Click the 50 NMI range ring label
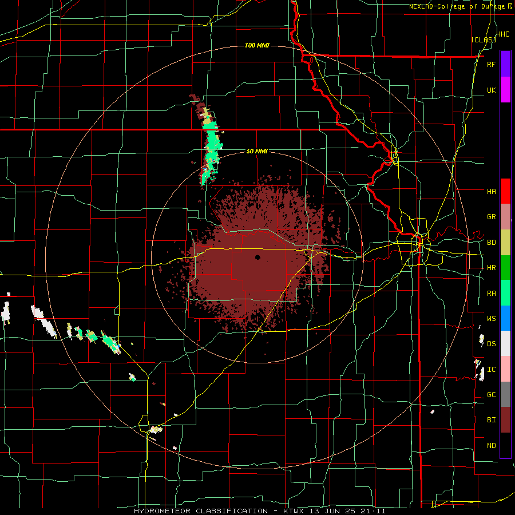Viewport: 515px width, 515px height. [x=257, y=151]
